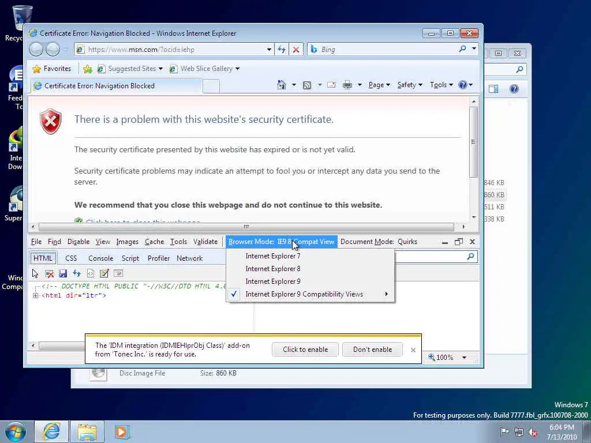Open the Disable menu
The image size is (591, 443).
(x=78, y=242)
